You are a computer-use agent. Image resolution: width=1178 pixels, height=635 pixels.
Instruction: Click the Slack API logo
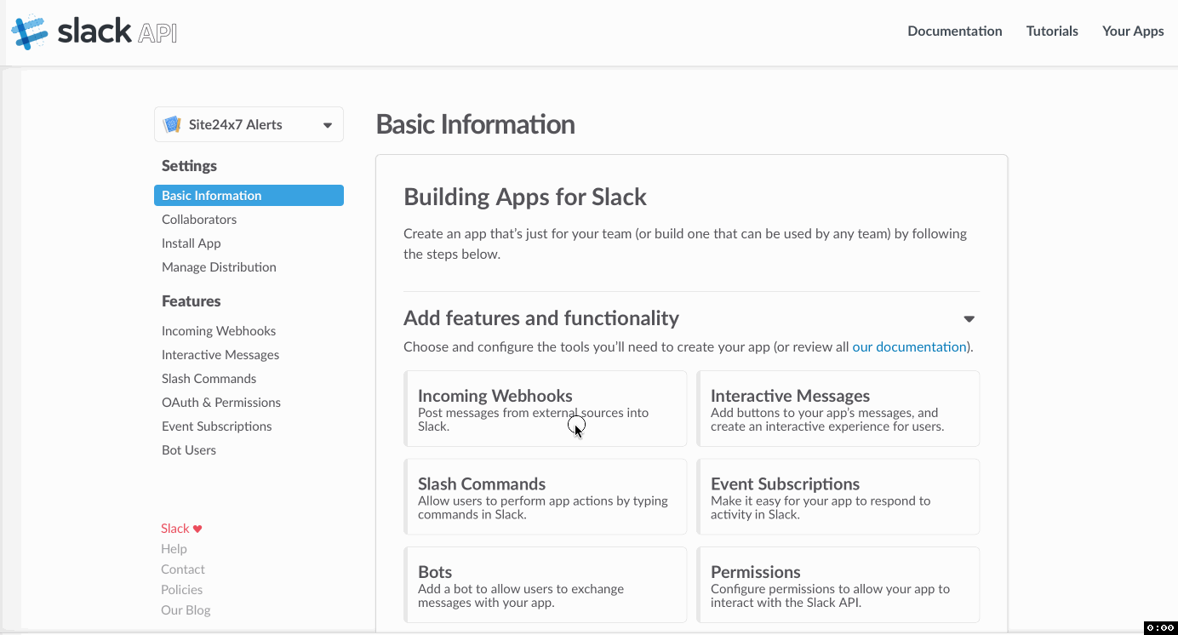click(94, 31)
